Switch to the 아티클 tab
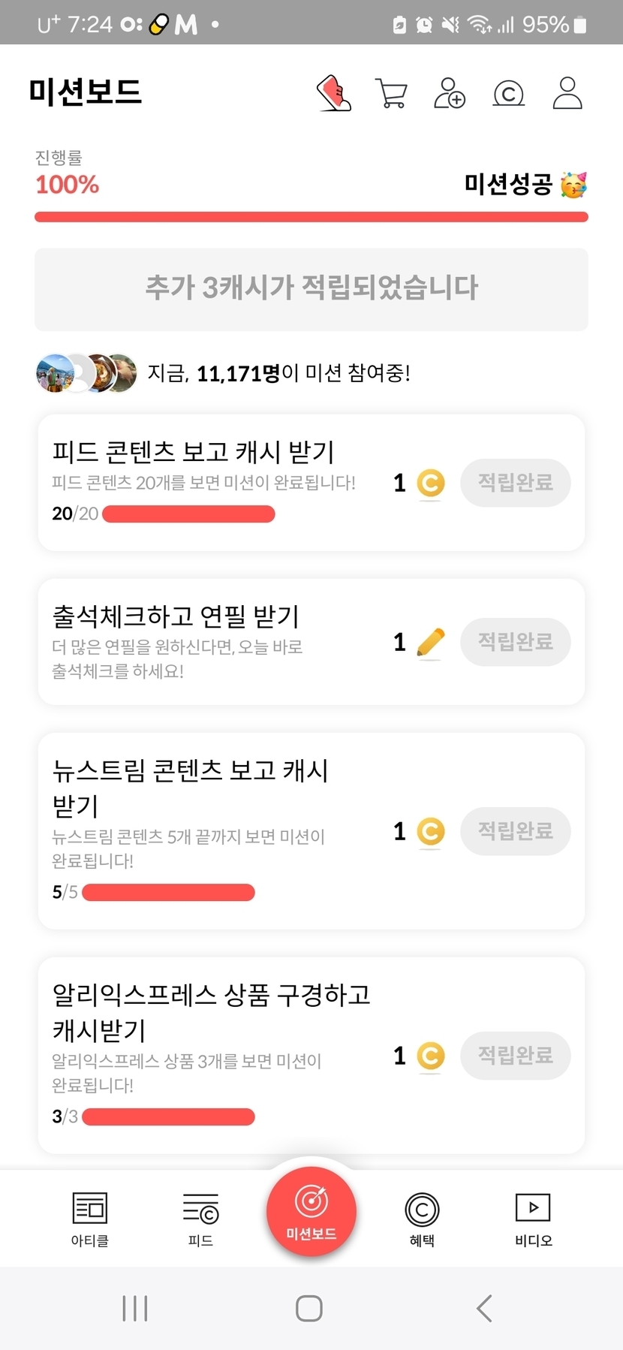 coord(89,1219)
